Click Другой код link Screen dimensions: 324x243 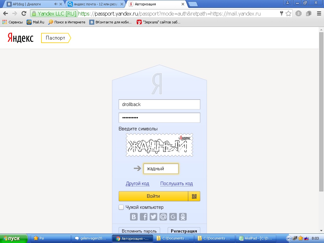click(x=137, y=184)
